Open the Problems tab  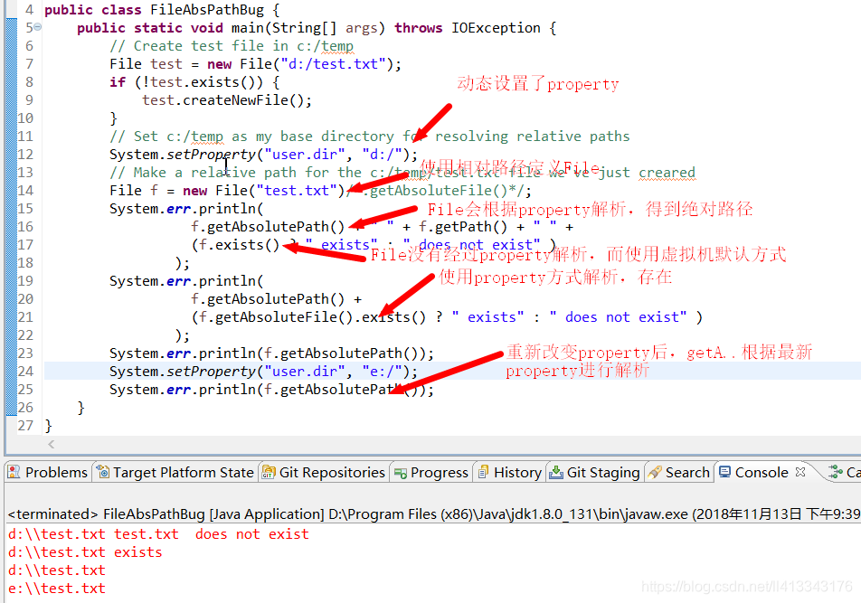click(48, 472)
